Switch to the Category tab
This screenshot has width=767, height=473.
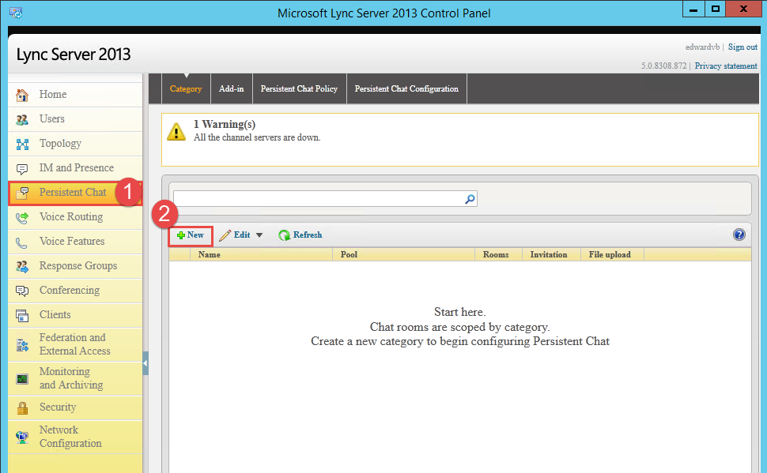(x=186, y=89)
